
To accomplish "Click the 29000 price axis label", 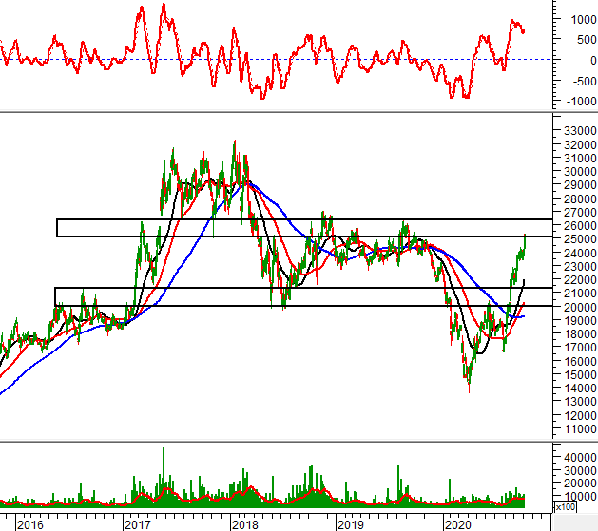I will coord(580,184).
